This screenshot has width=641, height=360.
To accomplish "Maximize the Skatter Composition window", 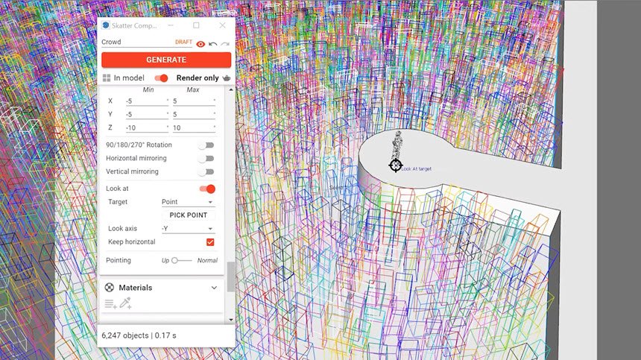I will tap(196, 25).
